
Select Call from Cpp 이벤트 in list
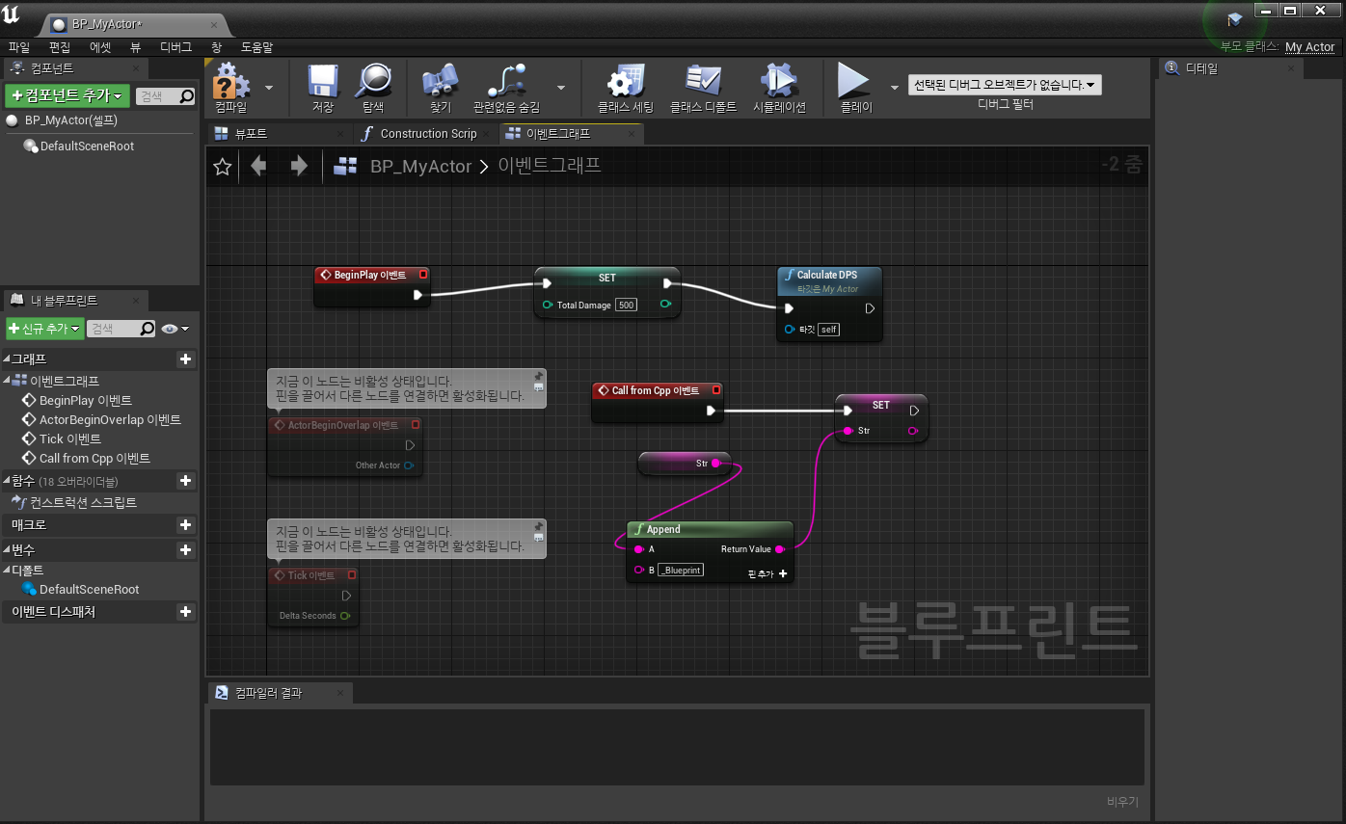[x=86, y=458]
